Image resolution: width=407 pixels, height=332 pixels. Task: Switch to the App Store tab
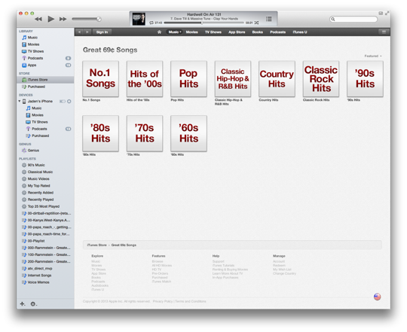tap(237, 32)
